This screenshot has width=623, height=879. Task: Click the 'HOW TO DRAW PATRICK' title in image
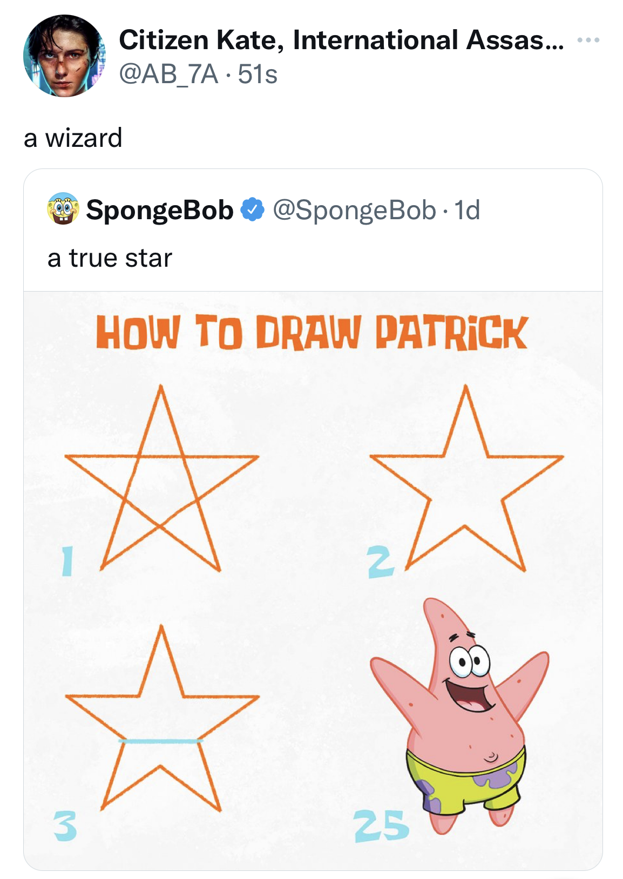click(x=311, y=333)
